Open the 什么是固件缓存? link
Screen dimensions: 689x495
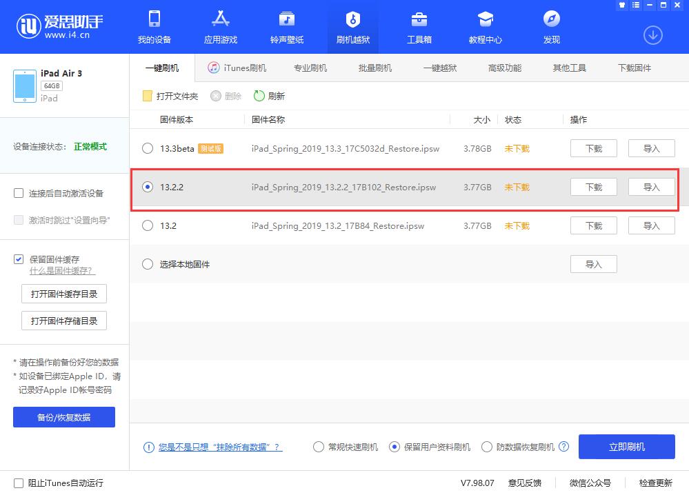click(x=62, y=271)
